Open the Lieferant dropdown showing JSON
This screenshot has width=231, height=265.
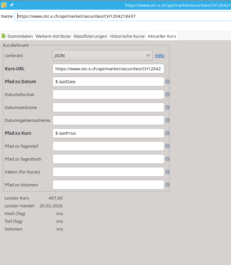pyautogui.click(x=102, y=55)
